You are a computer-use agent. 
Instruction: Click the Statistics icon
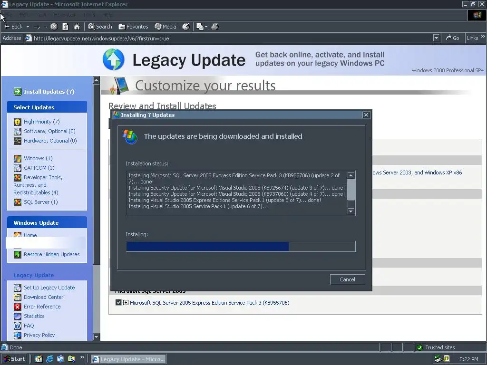(x=18, y=316)
